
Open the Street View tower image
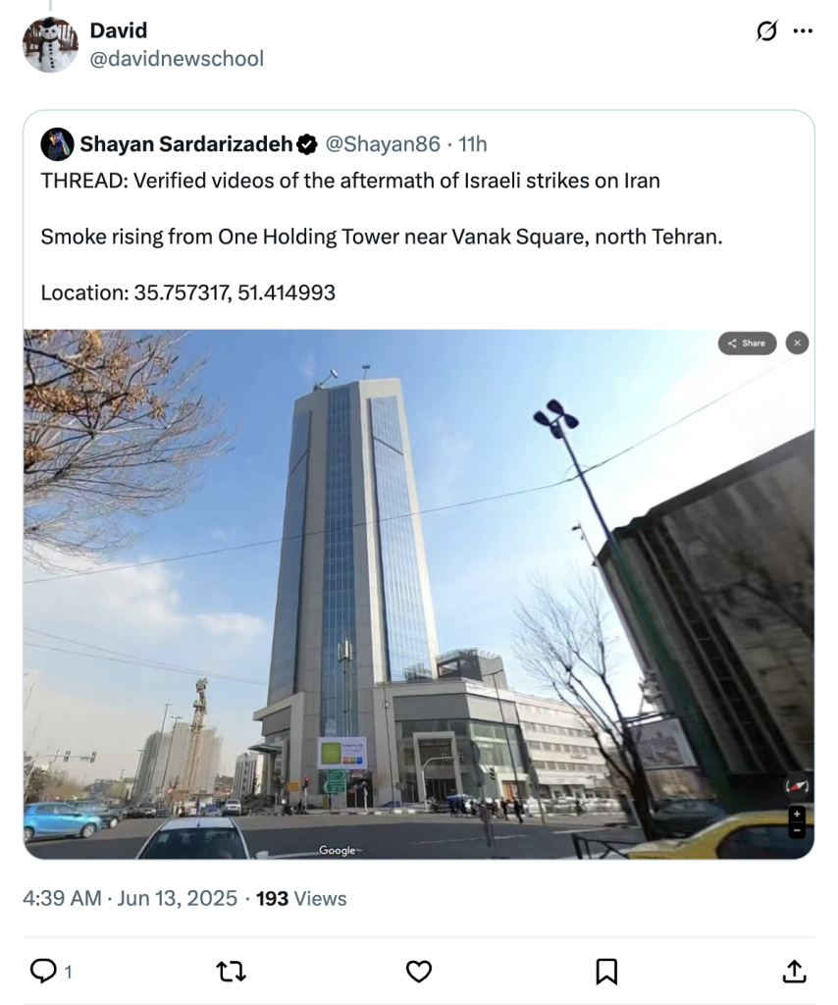pyautogui.click(x=419, y=594)
